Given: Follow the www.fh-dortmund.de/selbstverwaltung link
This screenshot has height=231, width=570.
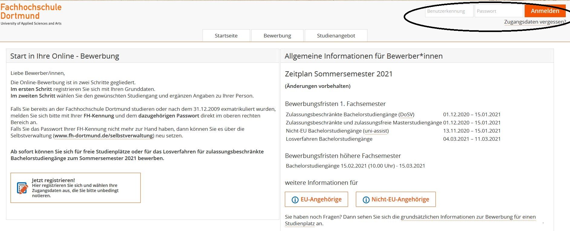Looking at the screenshot, I should pos(103,136).
